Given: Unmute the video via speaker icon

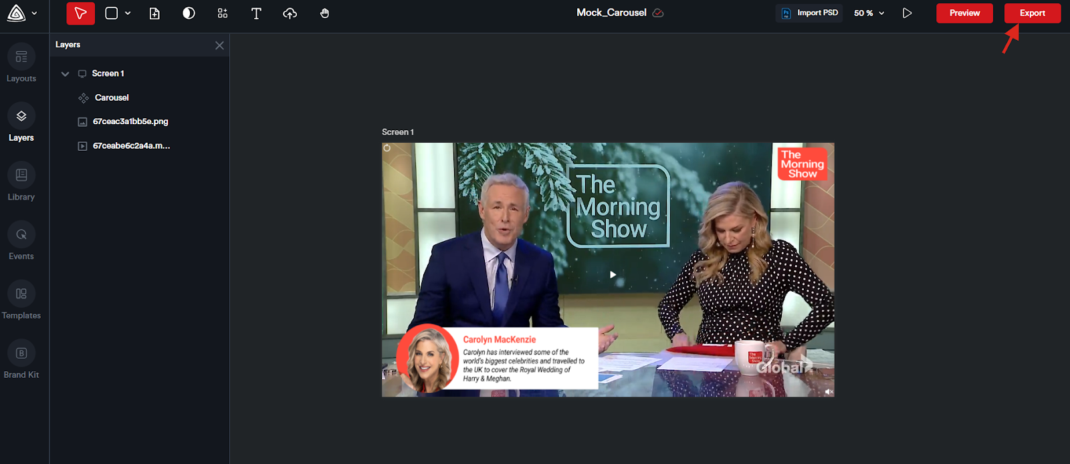Looking at the screenshot, I should 829,392.
